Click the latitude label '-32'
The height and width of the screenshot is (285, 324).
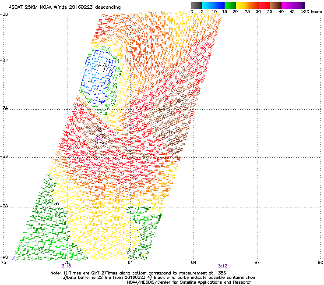tap(4, 61)
